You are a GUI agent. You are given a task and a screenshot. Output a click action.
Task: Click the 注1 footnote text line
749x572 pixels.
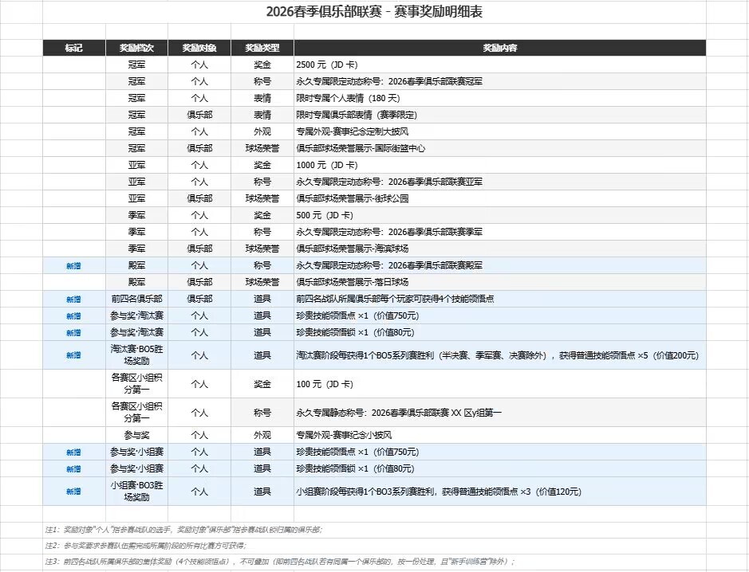pyautogui.click(x=184, y=530)
